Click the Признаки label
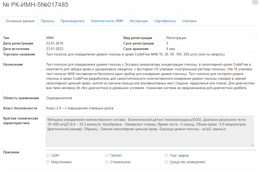Screen dimensions: 259x182 (x=11, y=152)
